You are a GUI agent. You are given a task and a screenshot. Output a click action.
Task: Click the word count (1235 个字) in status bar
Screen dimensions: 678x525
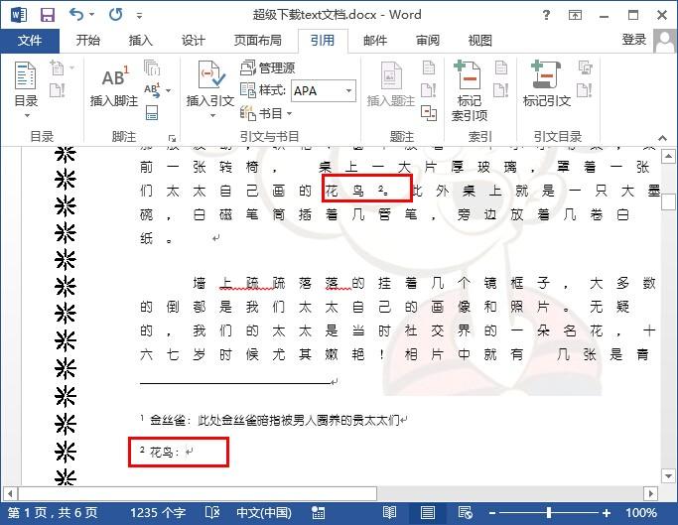tap(157, 513)
